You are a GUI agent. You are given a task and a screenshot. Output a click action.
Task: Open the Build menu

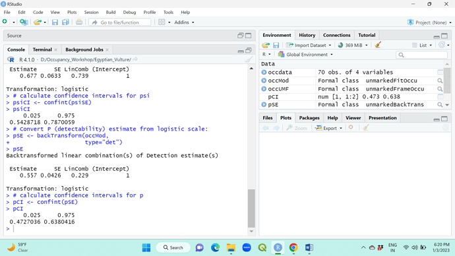[111, 12]
